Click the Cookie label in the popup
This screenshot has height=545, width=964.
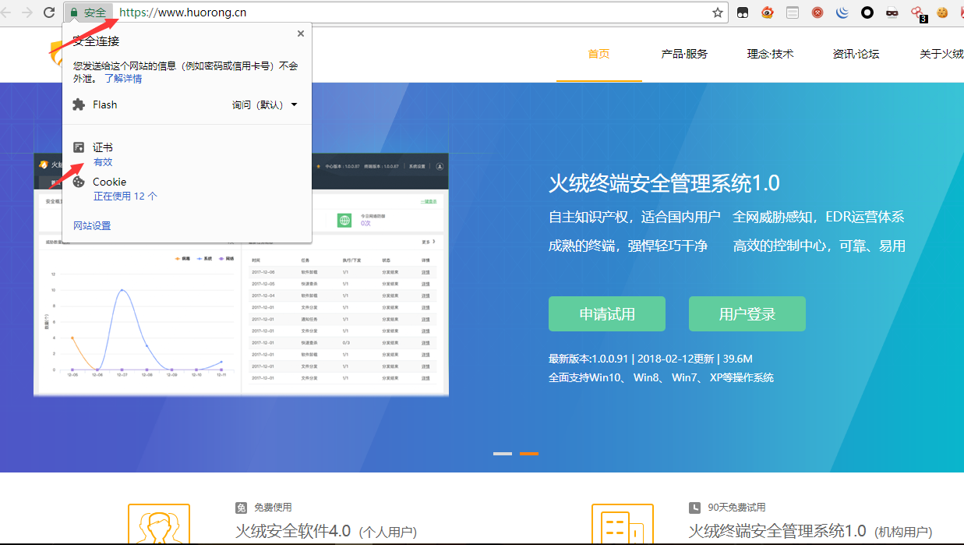[110, 182]
